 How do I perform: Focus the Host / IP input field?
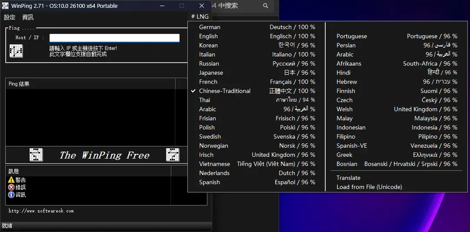click(x=114, y=38)
